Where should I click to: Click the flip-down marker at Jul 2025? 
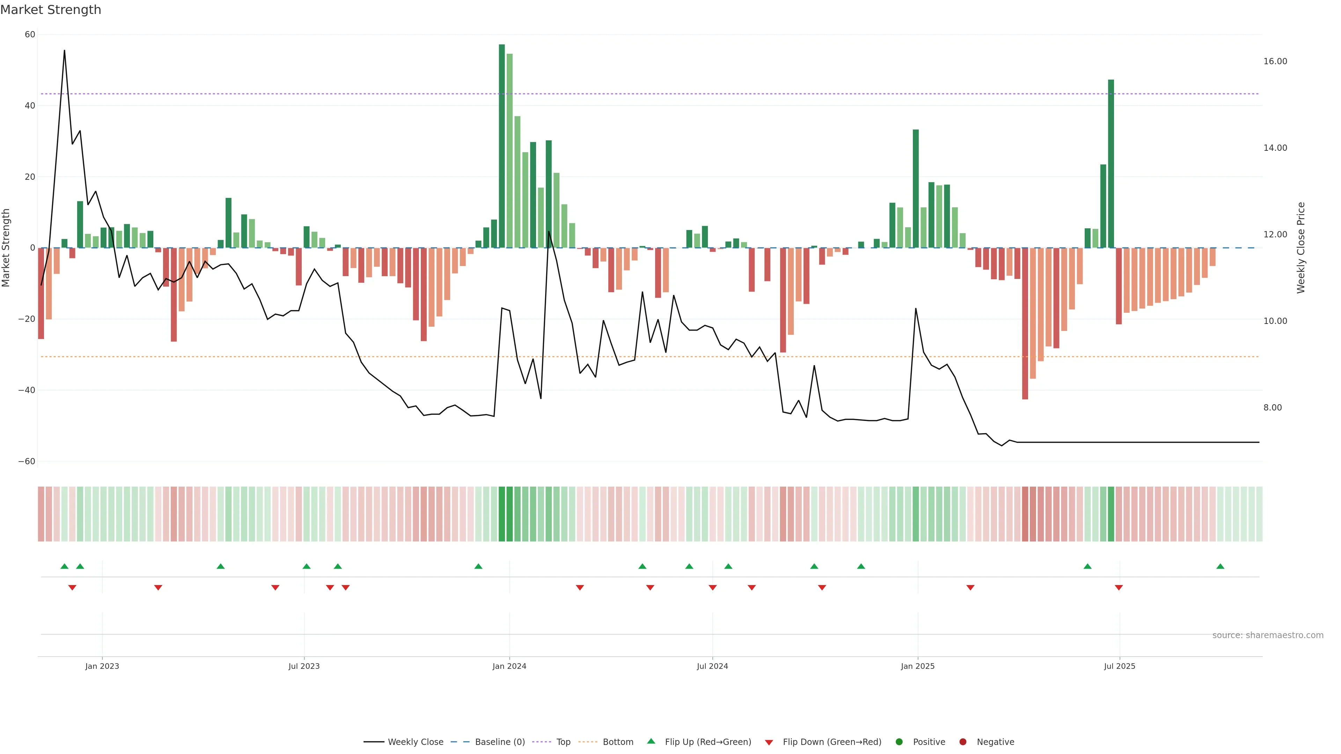(x=1119, y=587)
